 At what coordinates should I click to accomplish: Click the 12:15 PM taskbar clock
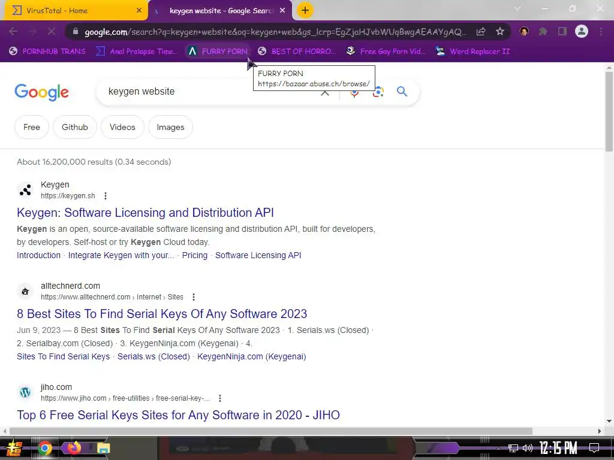(558, 448)
